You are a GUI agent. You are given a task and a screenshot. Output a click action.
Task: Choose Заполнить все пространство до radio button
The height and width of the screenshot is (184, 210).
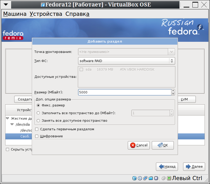pos(38,113)
